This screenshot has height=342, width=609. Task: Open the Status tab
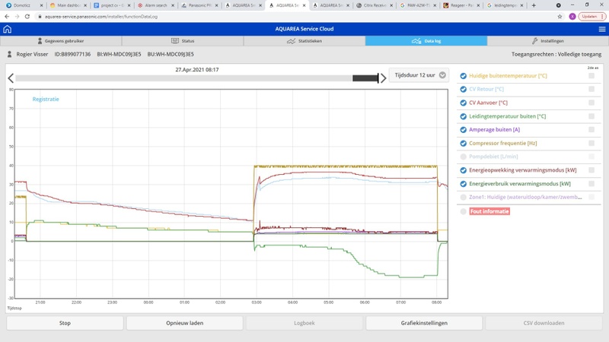click(x=183, y=41)
